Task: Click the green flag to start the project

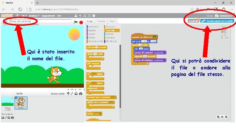Action: pyautogui.click(x=76, y=22)
